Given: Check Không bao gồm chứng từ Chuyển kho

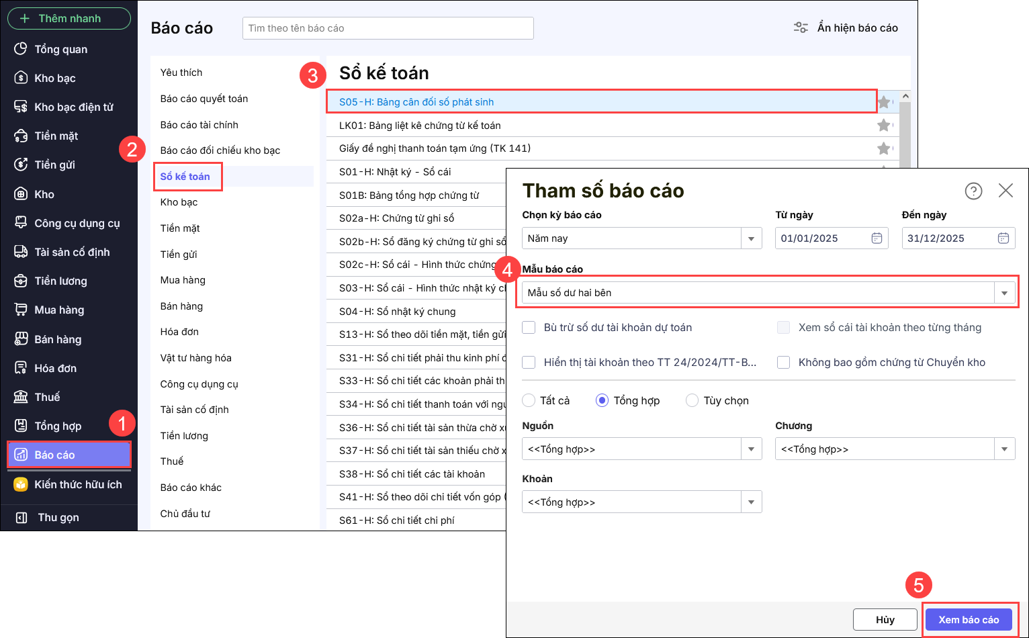Looking at the screenshot, I should pyautogui.click(x=783, y=363).
